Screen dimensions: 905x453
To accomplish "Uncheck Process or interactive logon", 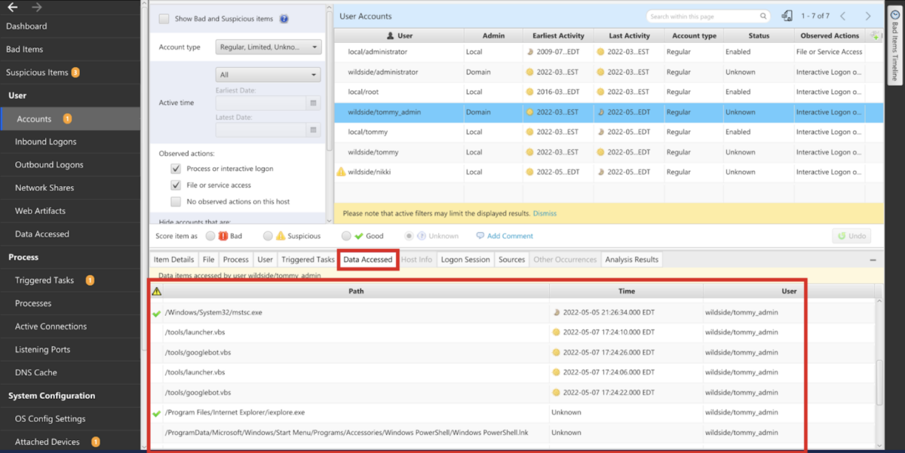I will tap(176, 169).
